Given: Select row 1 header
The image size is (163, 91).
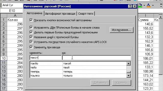Looking at the screenshot, I should coord(4,20).
